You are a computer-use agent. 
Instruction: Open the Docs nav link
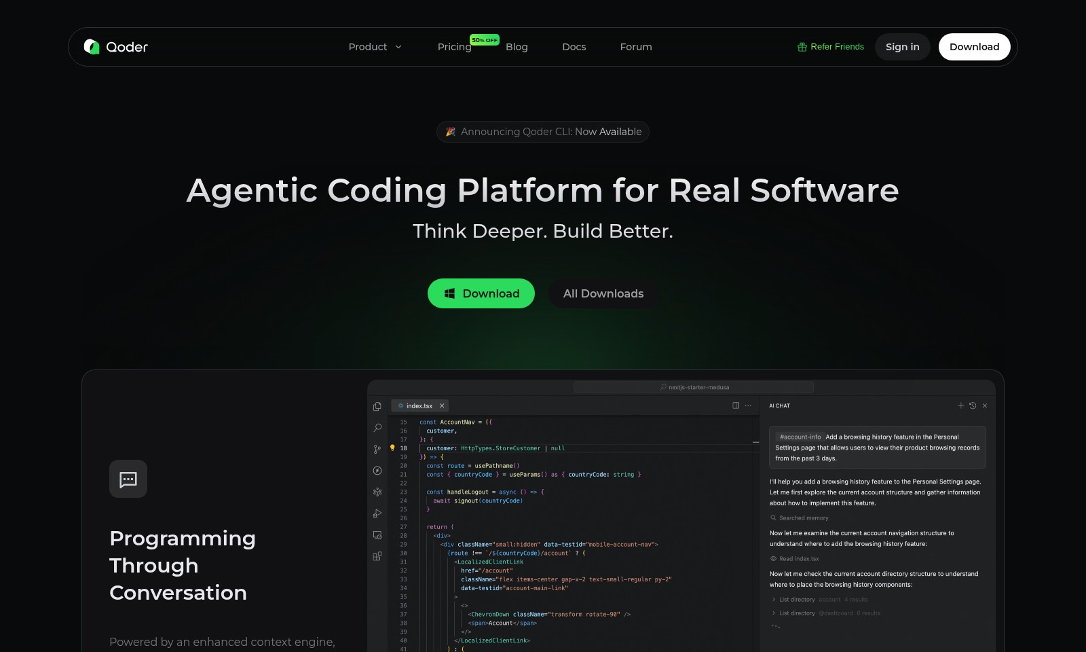[574, 47]
